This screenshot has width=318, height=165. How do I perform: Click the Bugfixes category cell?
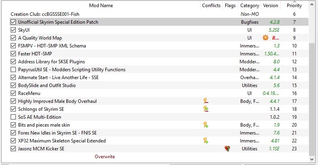(250, 22)
